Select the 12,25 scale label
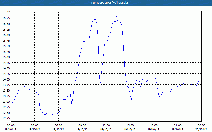The height and width of the screenshot is (132, 212). (x=6, y=118)
